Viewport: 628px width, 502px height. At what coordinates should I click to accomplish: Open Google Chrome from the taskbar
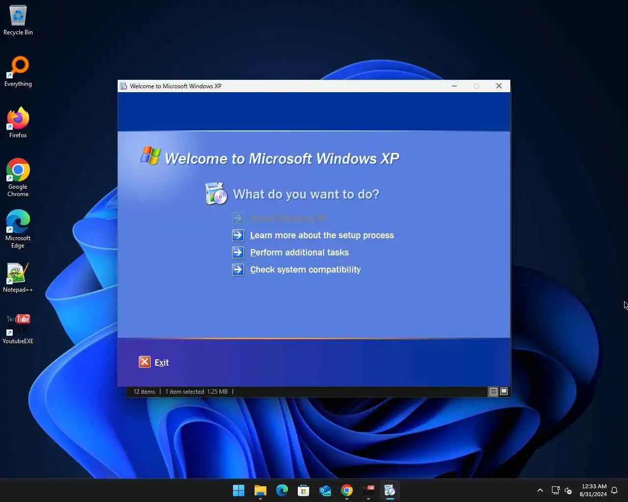pyautogui.click(x=347, y=490)
